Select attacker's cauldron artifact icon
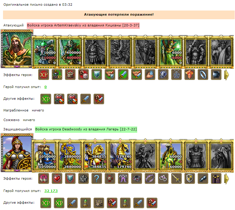The width and height of the screenshot is (235, 210). [x=216, y=75]
